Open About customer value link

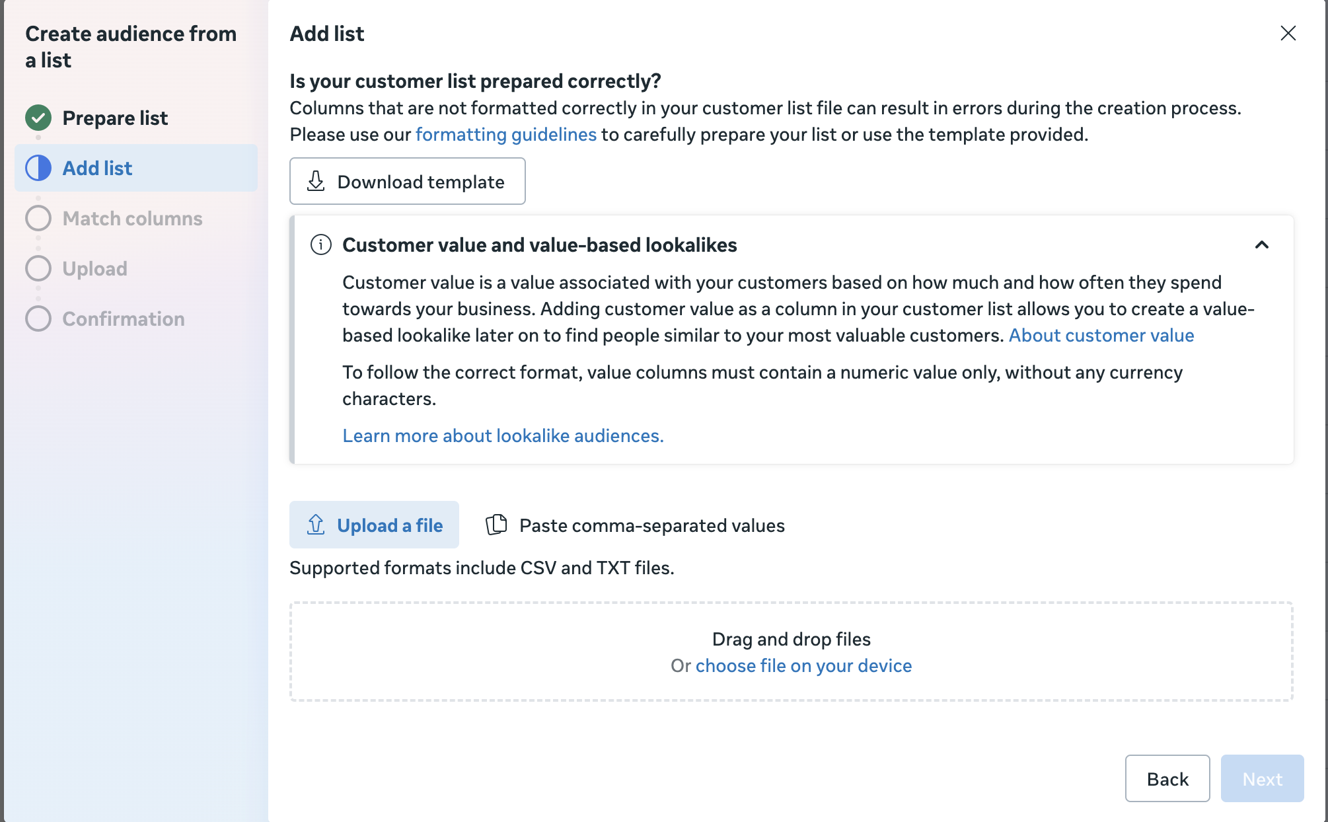pos(1101,335)
